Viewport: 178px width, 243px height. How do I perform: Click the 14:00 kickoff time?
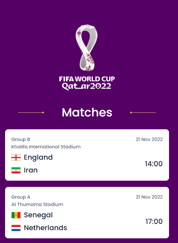coord(154,164)
